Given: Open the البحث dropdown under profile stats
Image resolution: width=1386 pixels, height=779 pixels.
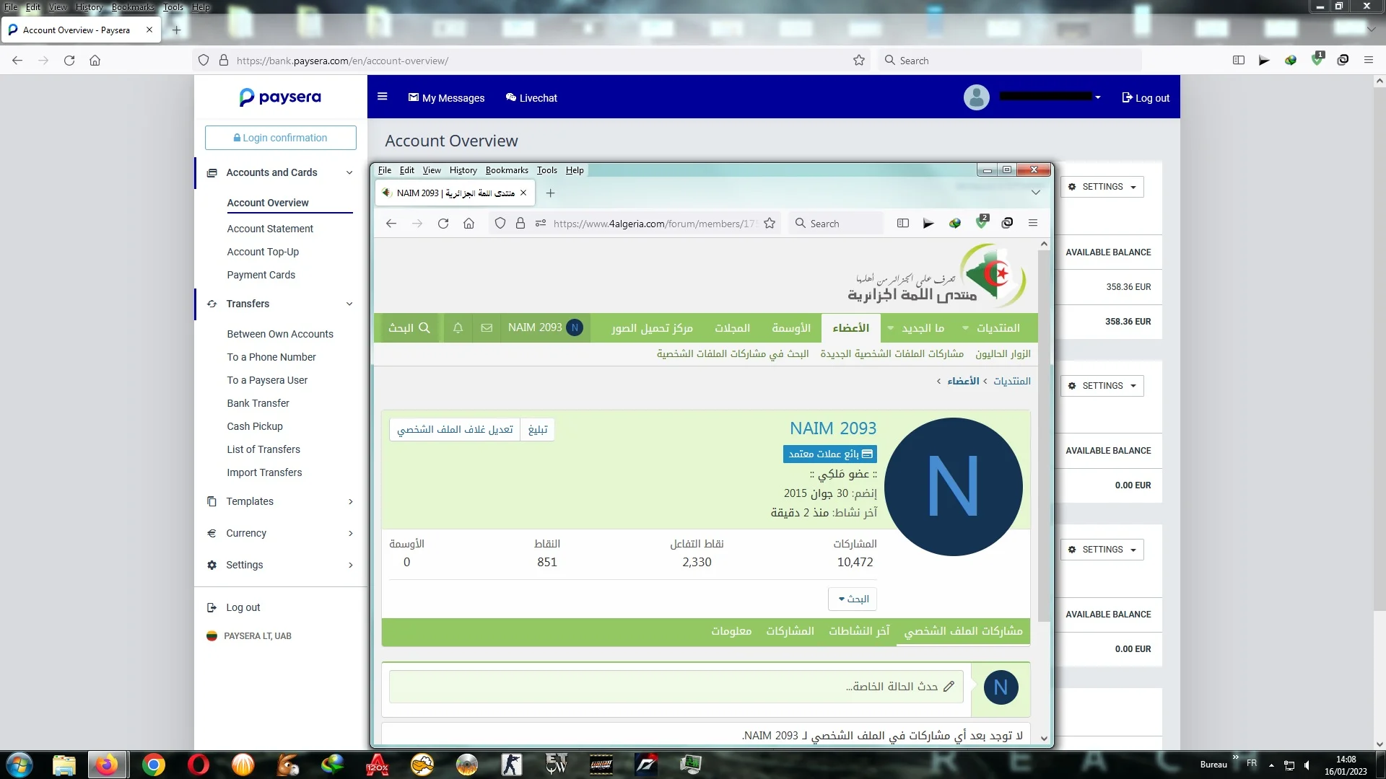Looking at the screenshot, I should pyautogui.click(x=853, y=599).
